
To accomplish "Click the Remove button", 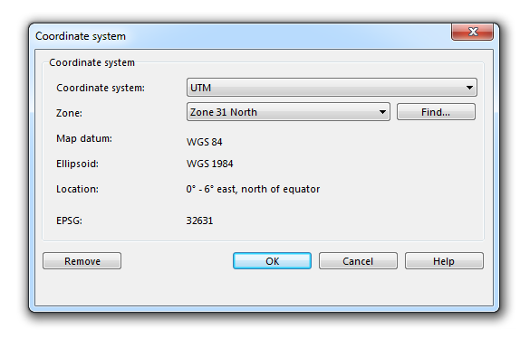I will pos(82,261).
